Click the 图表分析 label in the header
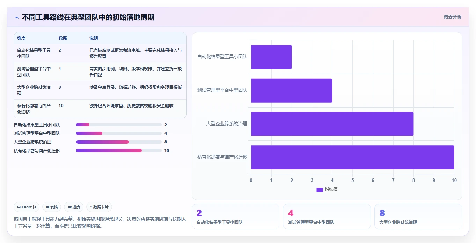 (x=452, y=17)
